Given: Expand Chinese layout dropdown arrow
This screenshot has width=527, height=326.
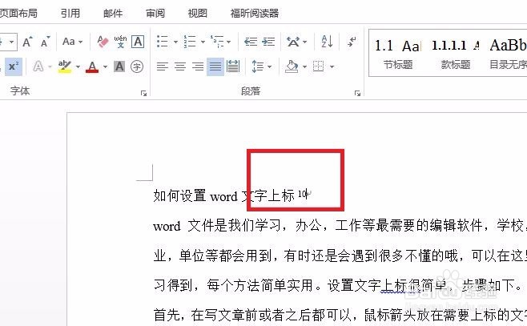Looking at the screenshot, I should point(305,42).
